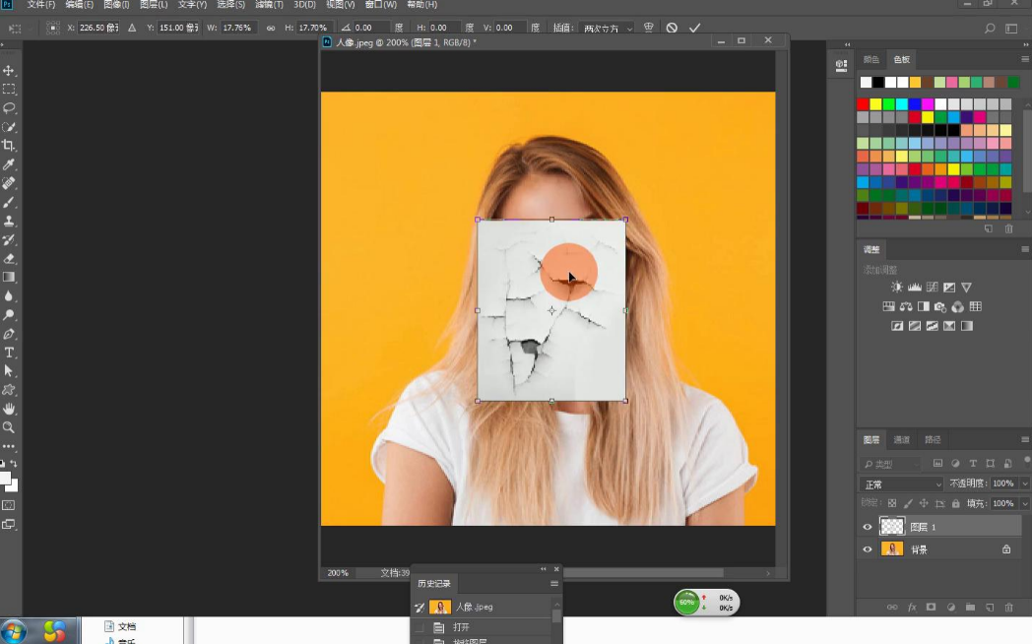This screenshot has height=644, width=1032.
Task: Select the Brush tool
Action: [9, 202]
